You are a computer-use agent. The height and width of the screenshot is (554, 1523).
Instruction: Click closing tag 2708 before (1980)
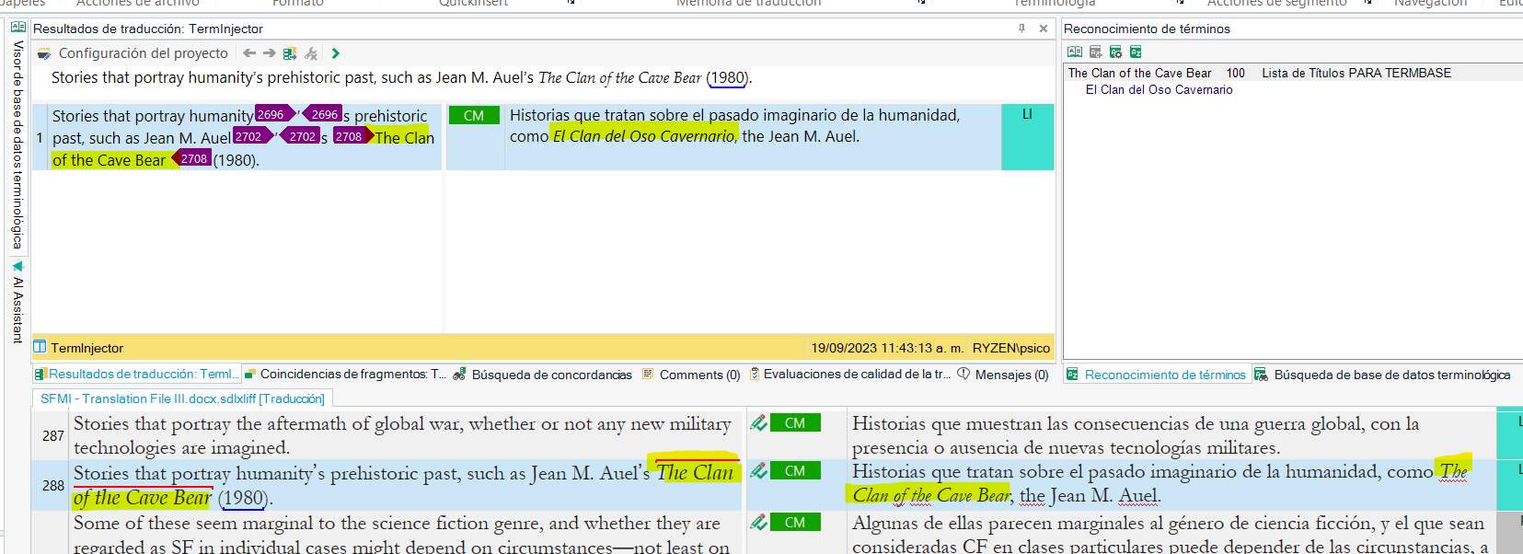(x=192, y=159)
